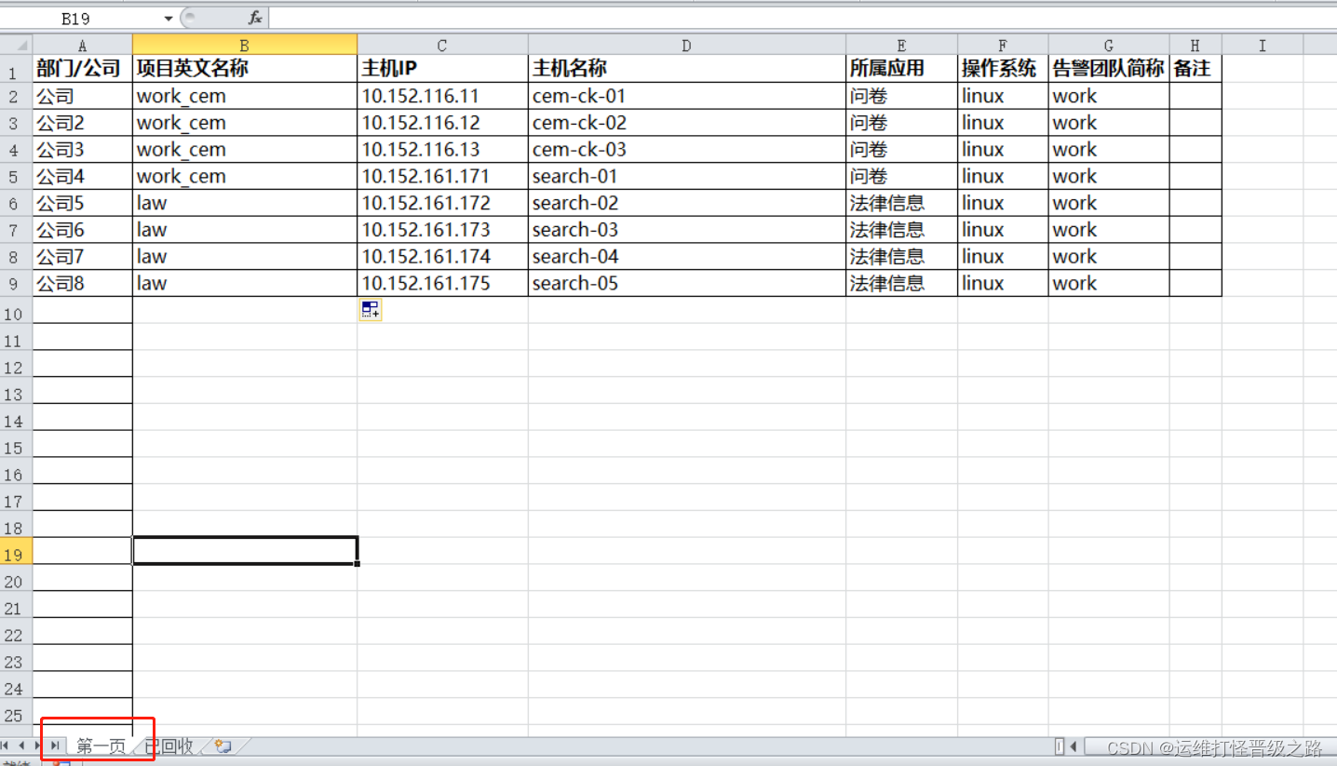The image size is (1337, 766).
Task: Click the 问卷 cell in the cem-ck-01 row
Action: (x=901, y=96)
